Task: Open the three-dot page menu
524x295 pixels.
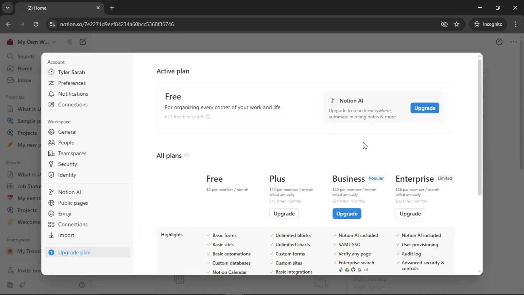Action: [x=514, y=42]
